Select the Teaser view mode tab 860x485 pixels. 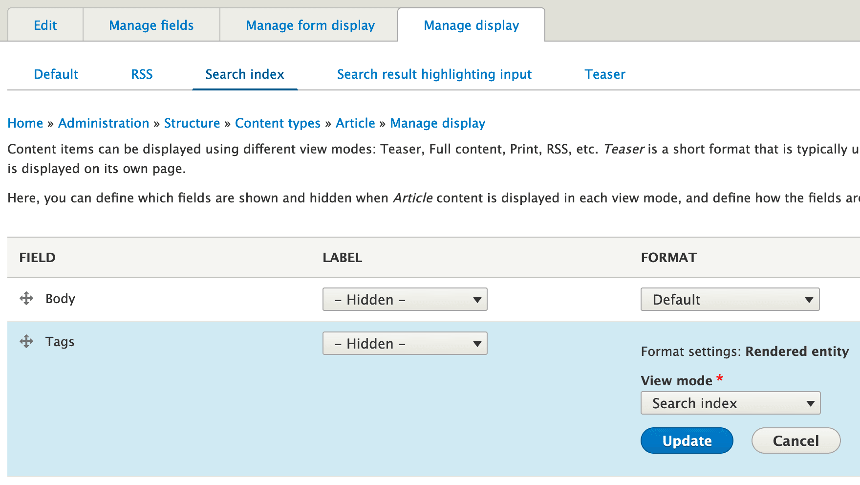(x=605, y=74)
